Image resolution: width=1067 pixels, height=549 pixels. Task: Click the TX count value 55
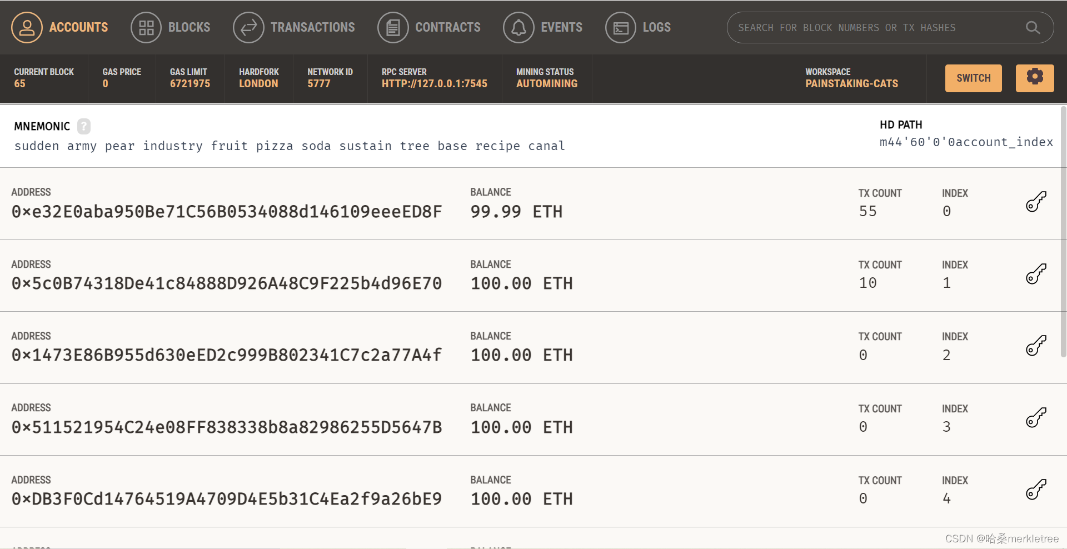[867, 211]
